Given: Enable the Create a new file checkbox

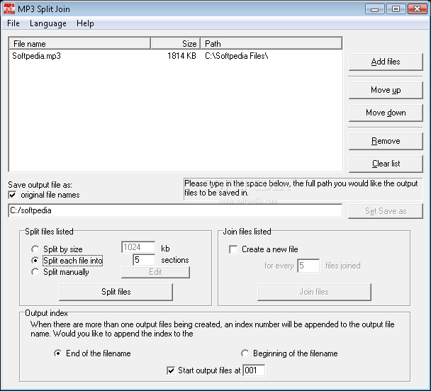Looking at the screenshot, I should coord(233,249).
